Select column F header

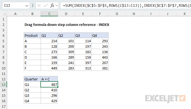(x=100, y=14)
